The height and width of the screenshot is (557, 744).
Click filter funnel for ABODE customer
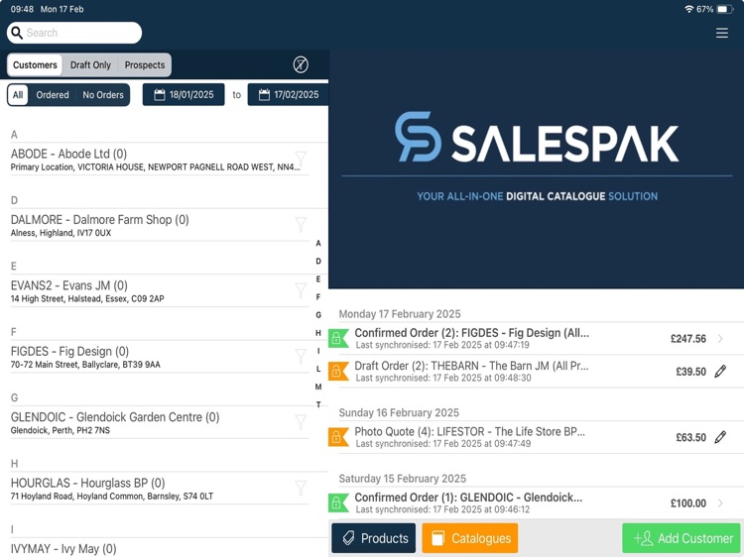(x=301, y=159)
